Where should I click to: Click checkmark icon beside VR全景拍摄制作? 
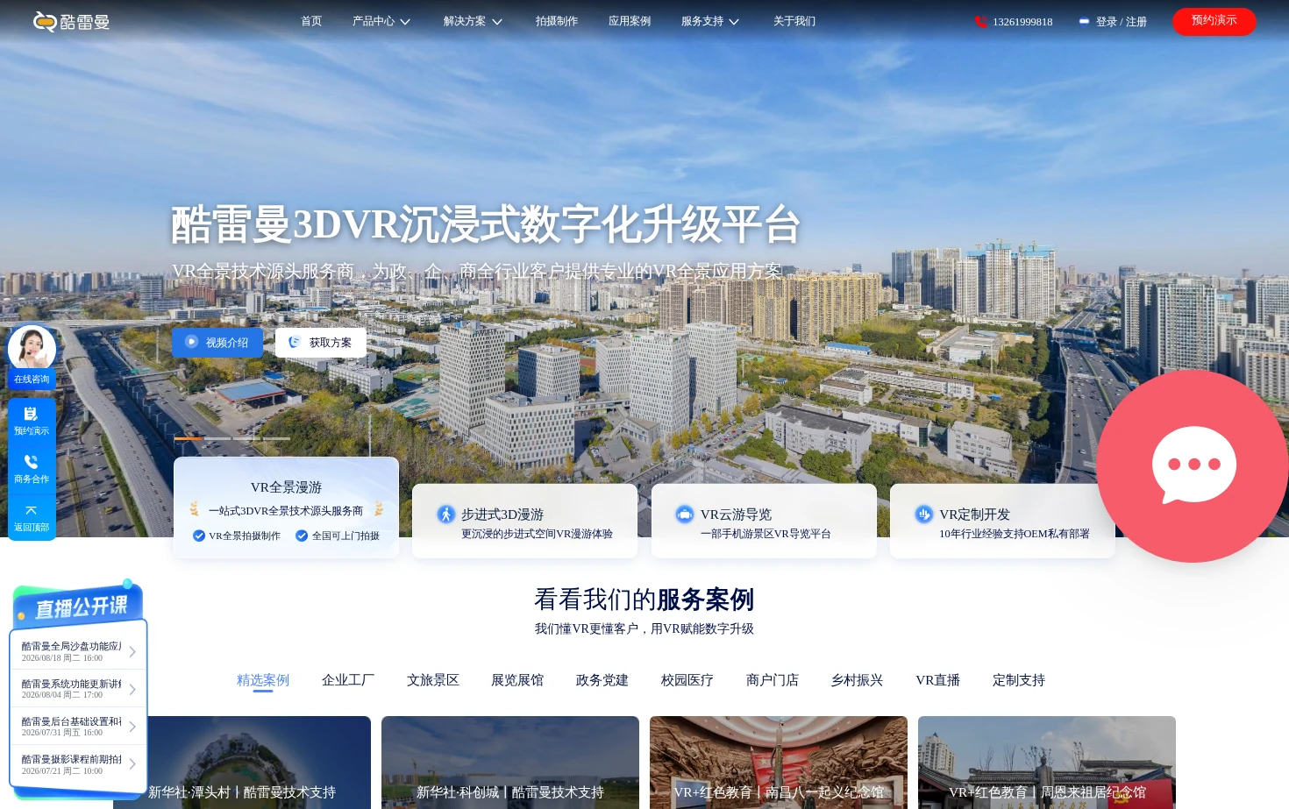pos(199,536)
